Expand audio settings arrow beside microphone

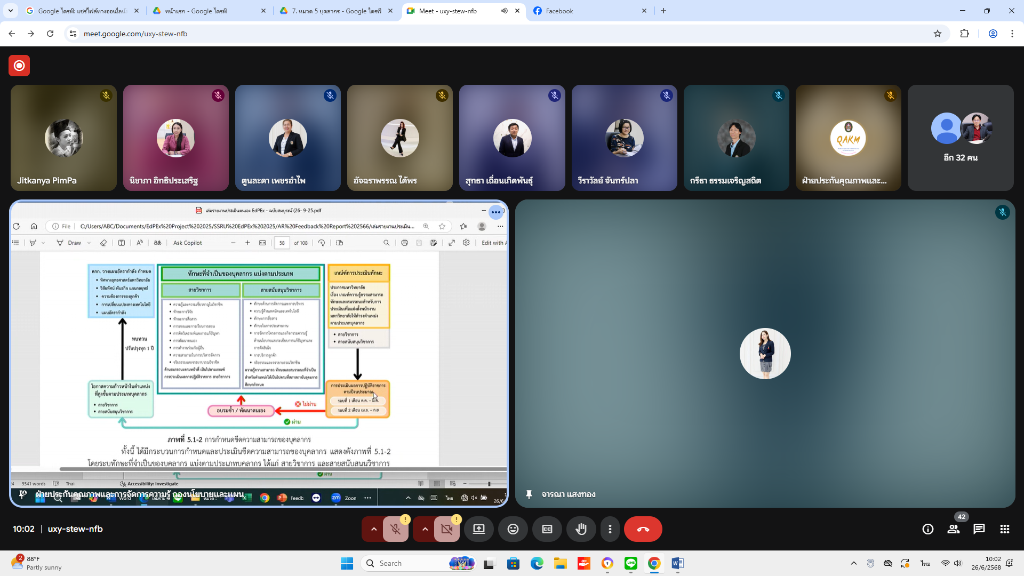[x=373, y=529]
